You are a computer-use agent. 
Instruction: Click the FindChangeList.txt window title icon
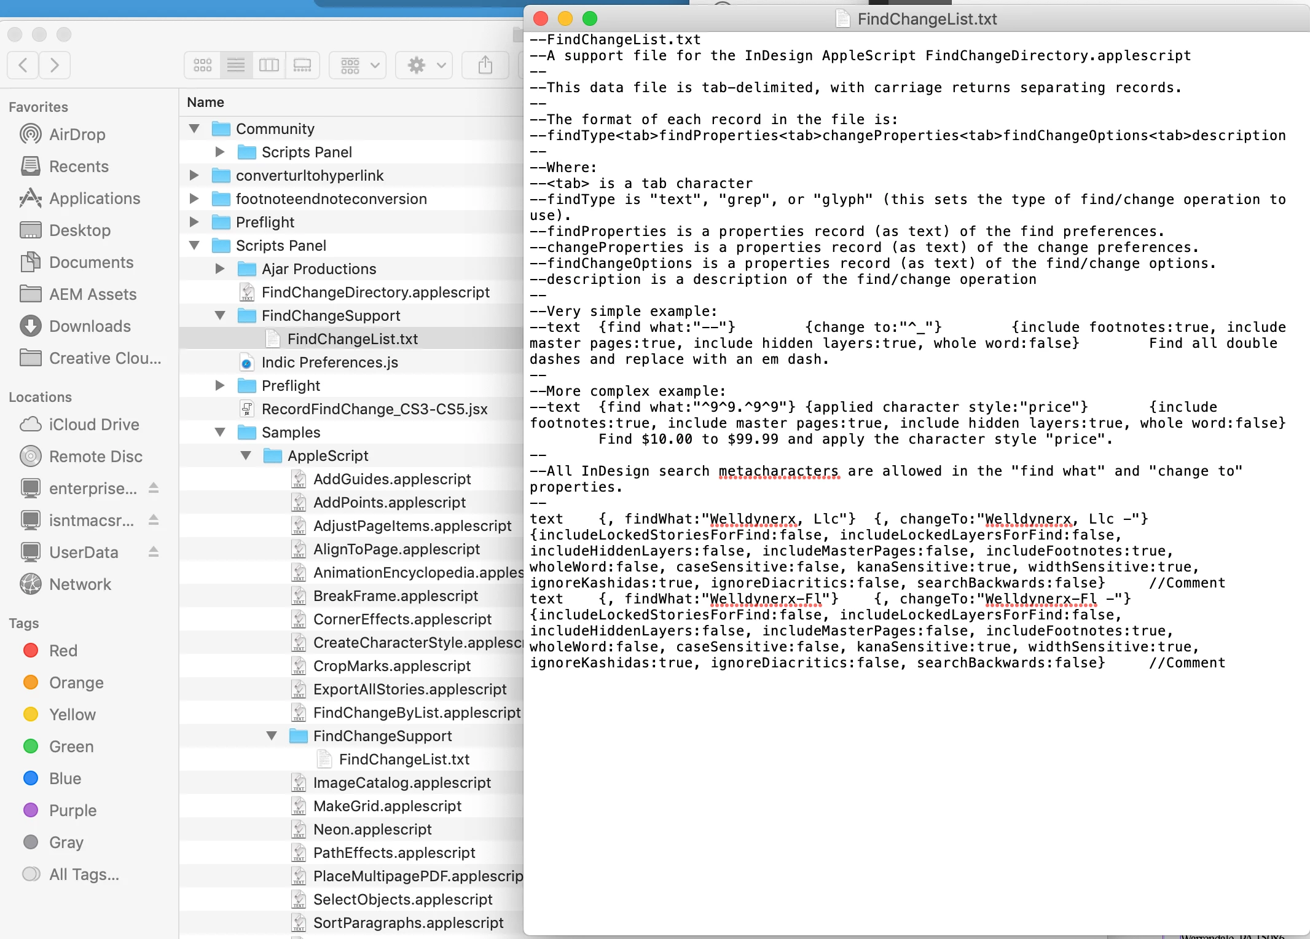843,18
